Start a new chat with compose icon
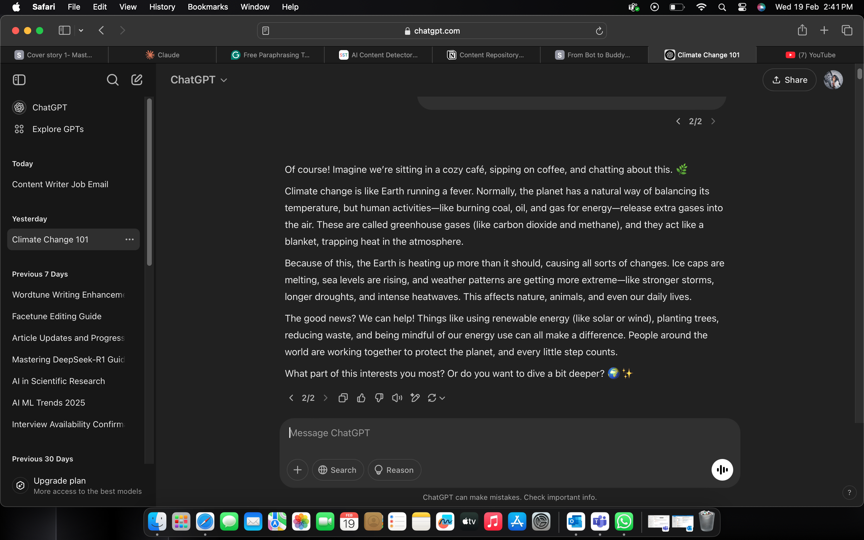The width and height of the screenshot is (864, 540). pos(137,79)
